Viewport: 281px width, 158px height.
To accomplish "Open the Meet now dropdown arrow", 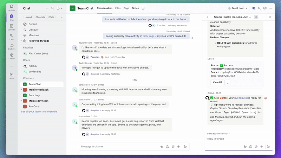I will [x=247, y=8].
